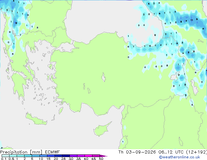
Task: Click the legend label '35'
Action: (x=78, y=159)
